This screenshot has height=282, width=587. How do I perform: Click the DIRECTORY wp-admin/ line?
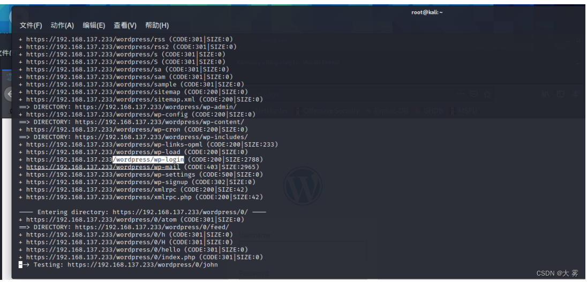127,106
